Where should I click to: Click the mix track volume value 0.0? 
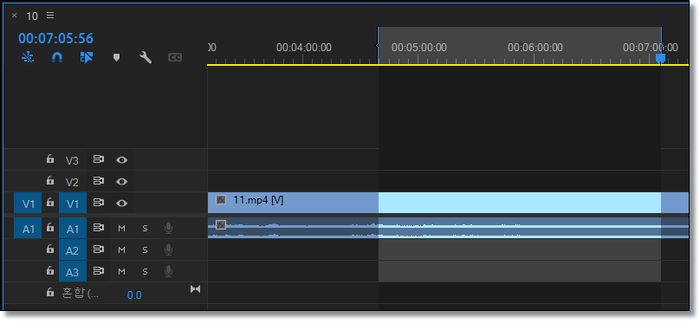point(134,295)
